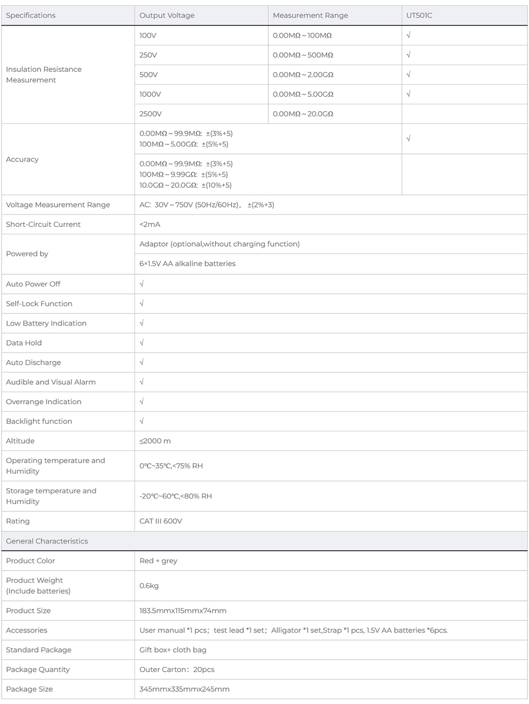Click the Output Voltage column header

pyautogui.click(x=167, y=15)
